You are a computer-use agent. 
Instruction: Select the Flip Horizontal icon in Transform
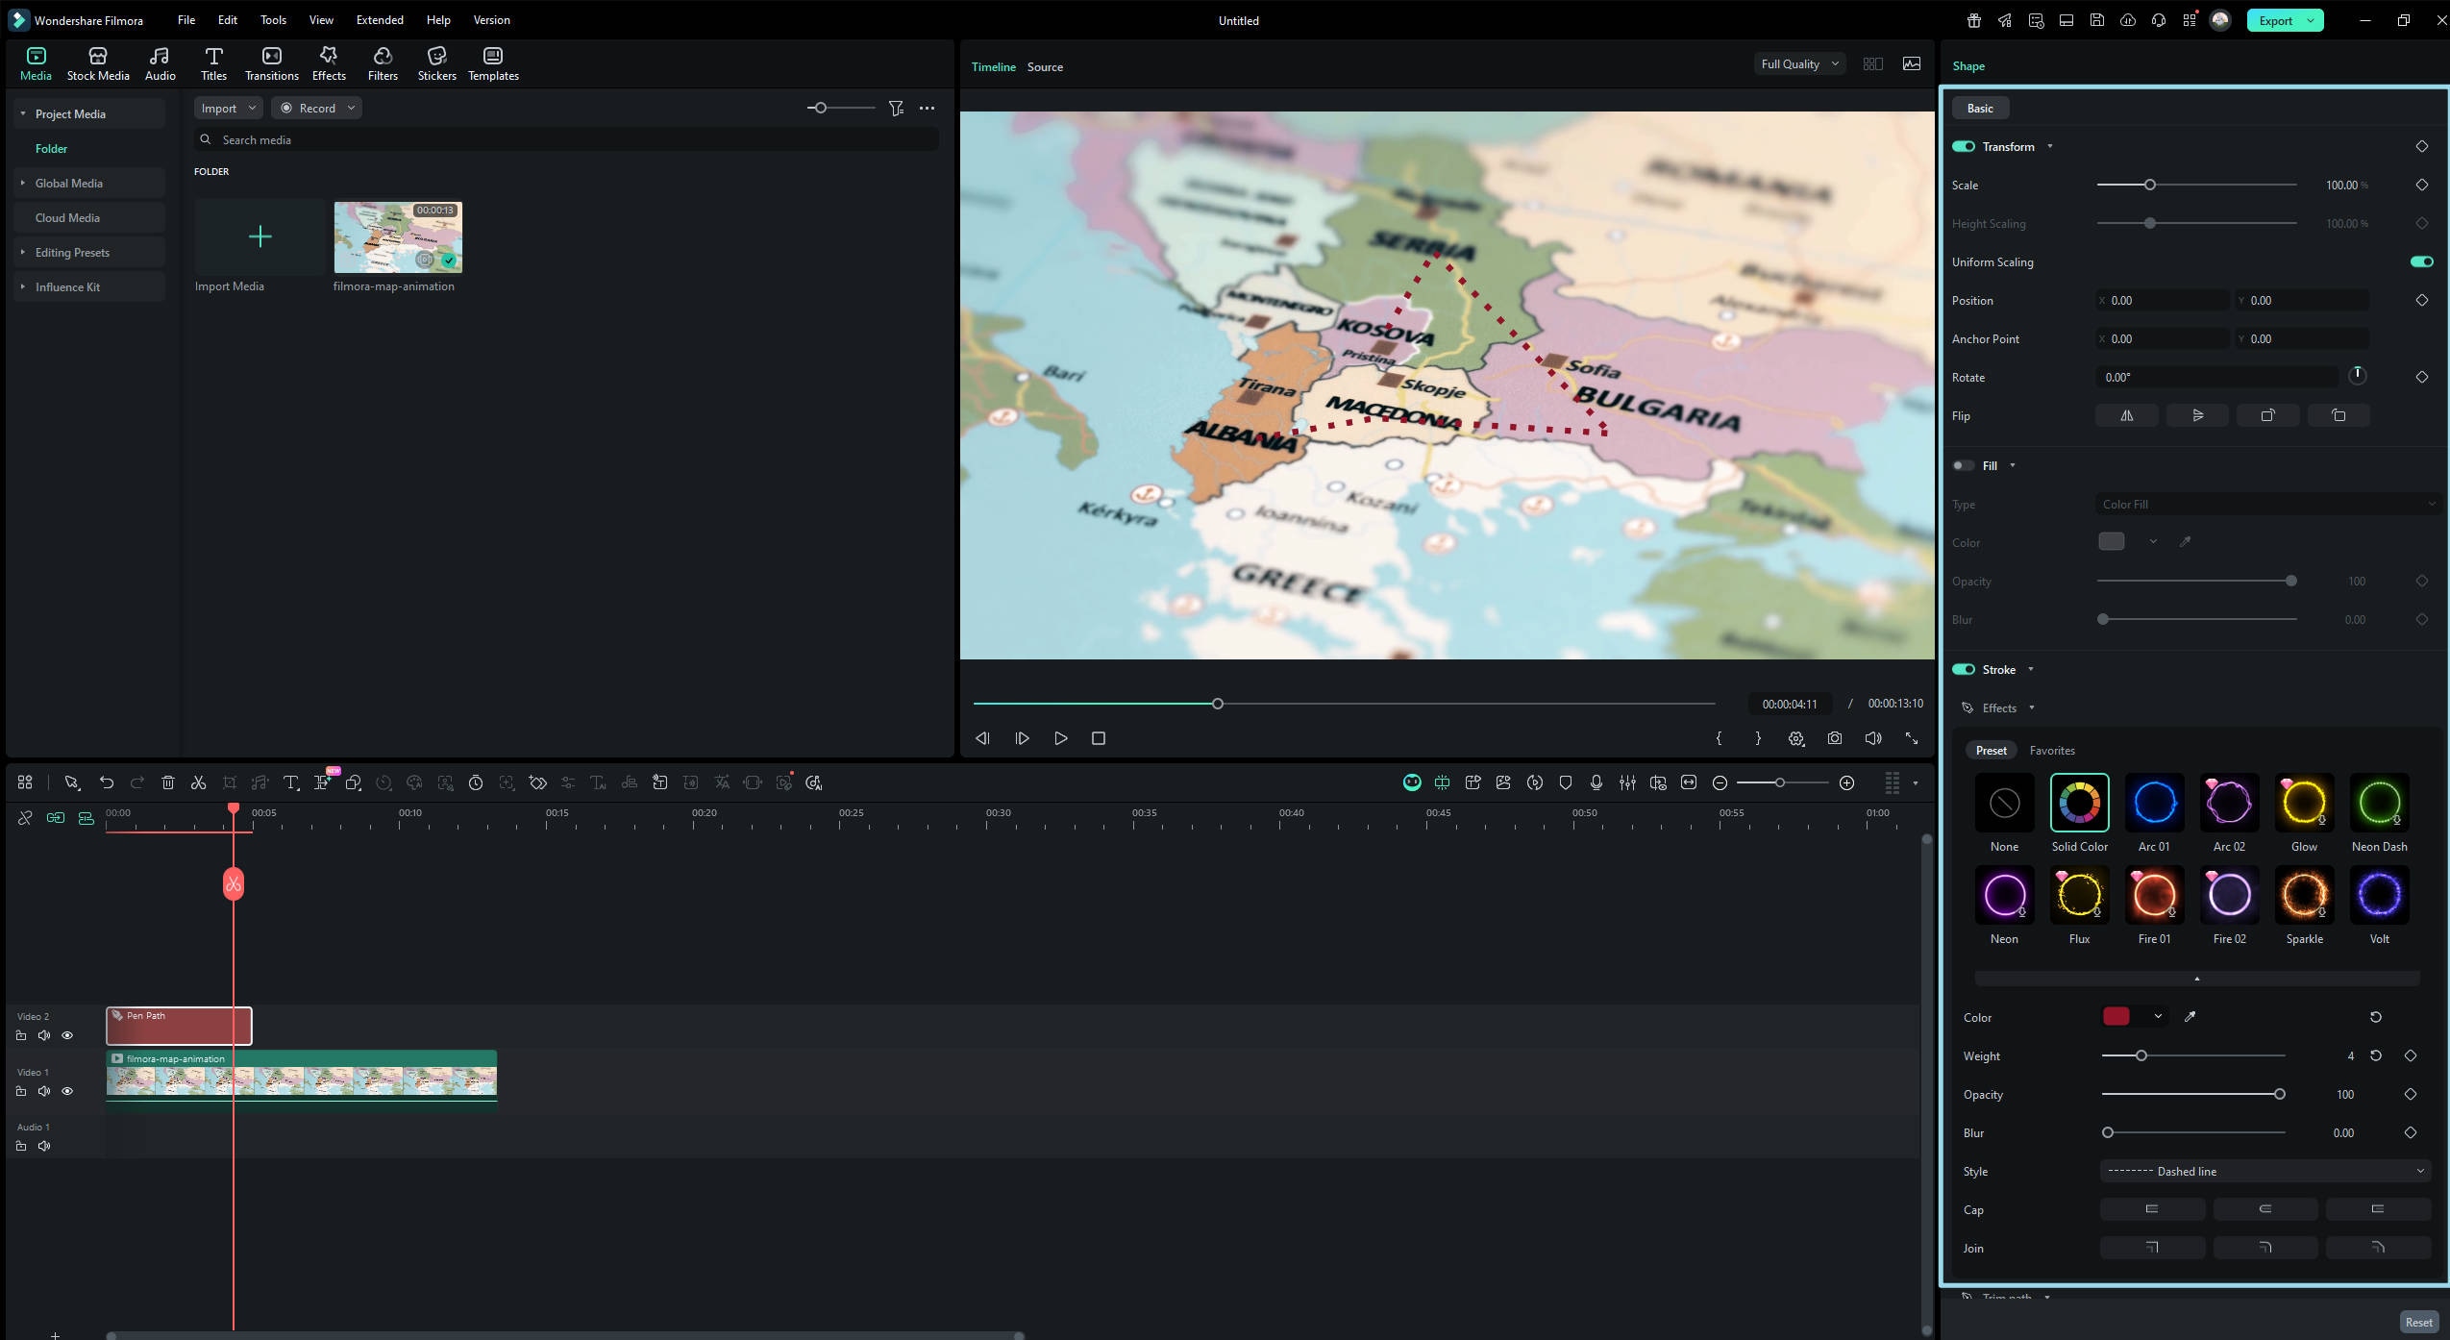pos(2126,414)
